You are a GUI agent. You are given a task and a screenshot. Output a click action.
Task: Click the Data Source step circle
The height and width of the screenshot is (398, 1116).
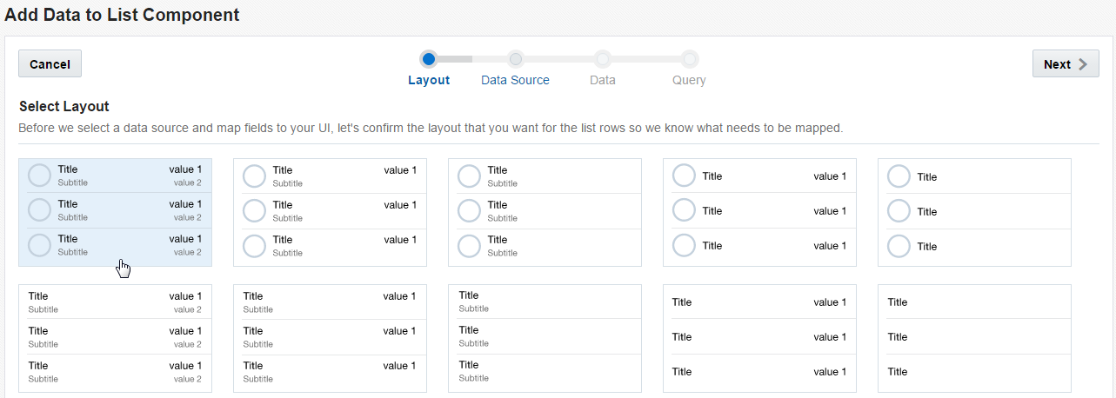(x=515, y=59)
